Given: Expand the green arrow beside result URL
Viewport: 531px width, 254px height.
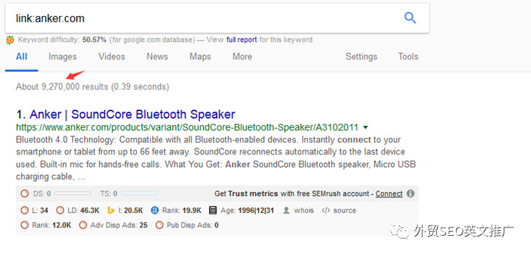Looking at the screenshot, I should [x=365, y=127].
